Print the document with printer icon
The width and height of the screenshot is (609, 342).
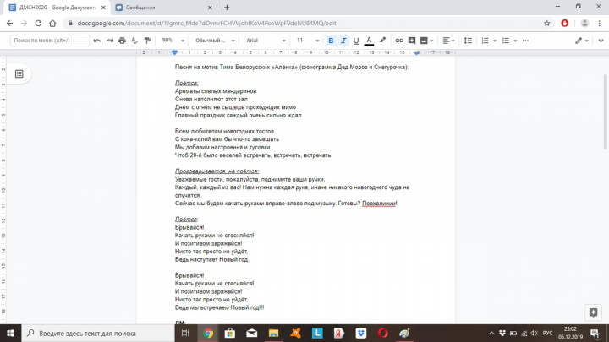(122, 41)
